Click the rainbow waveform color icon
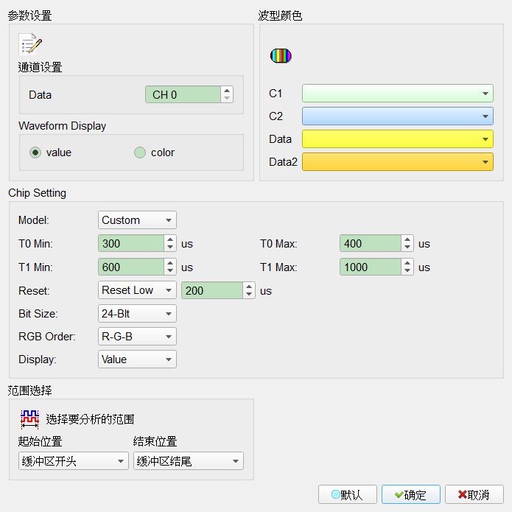Viewport: 512px width, 512px height. coord(281,55)
